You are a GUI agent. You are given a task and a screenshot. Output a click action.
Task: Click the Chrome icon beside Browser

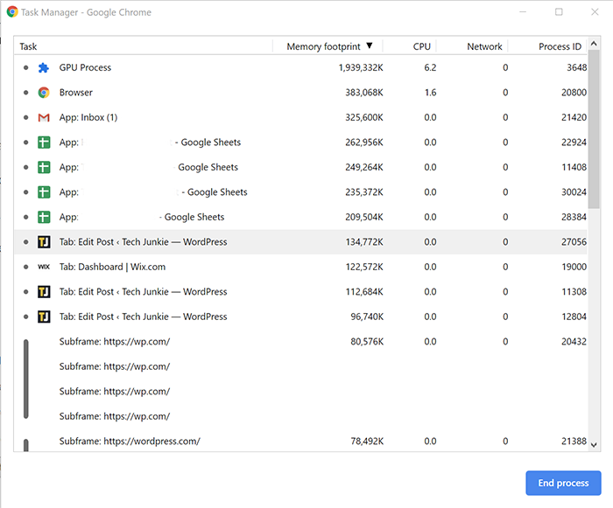click(x=44, y=93)
